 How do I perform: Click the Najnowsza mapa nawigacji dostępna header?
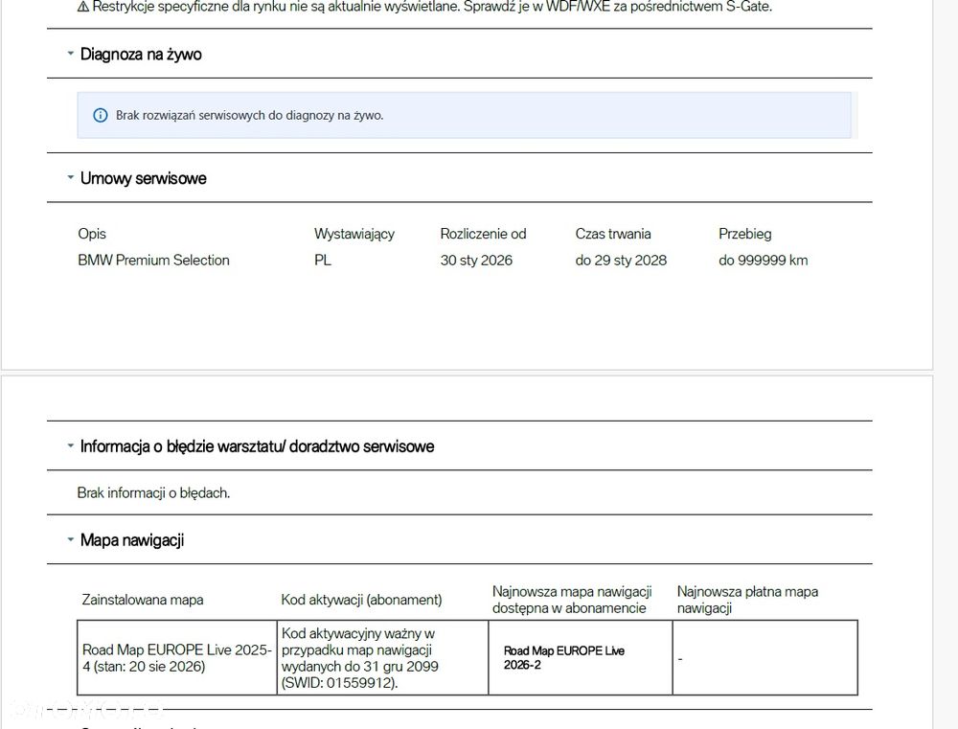pyautogui.click(x=572, y=600)
